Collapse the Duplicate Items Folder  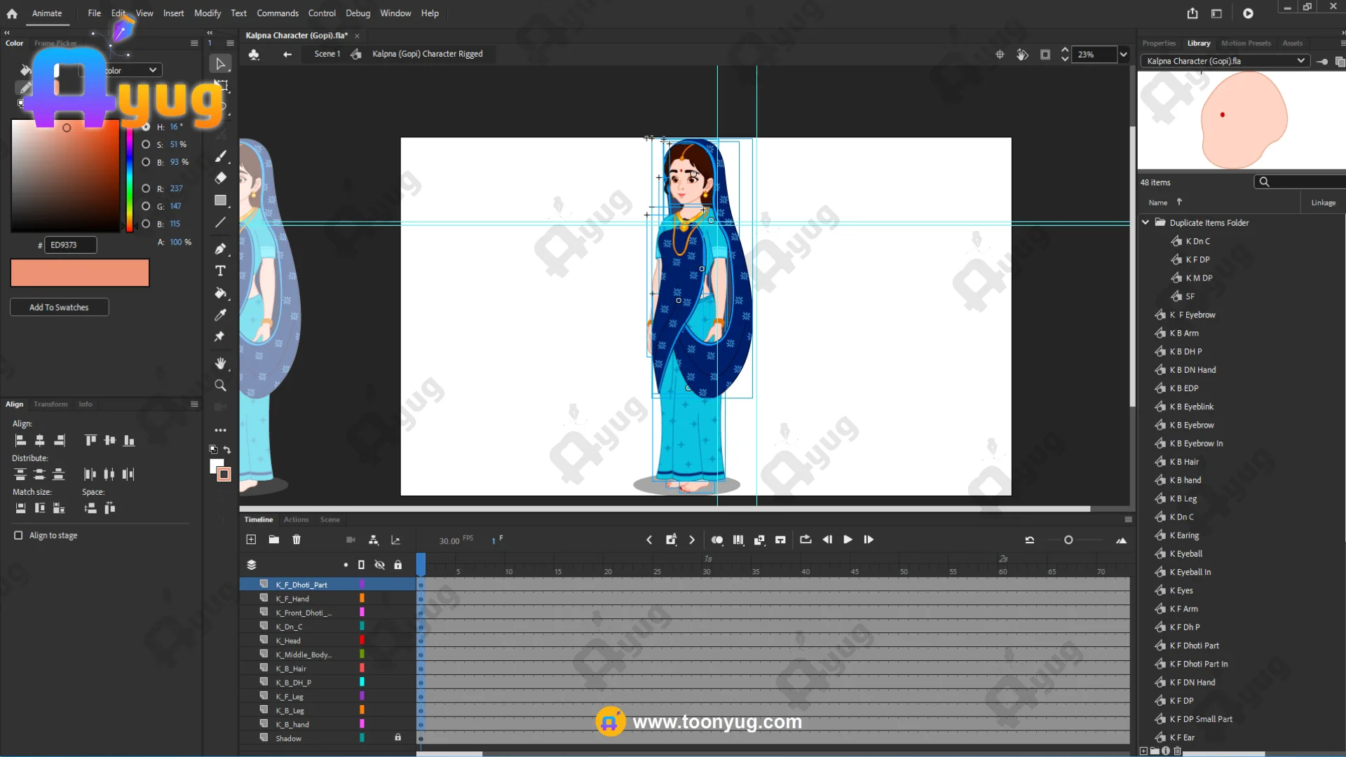click(1146, 222)
